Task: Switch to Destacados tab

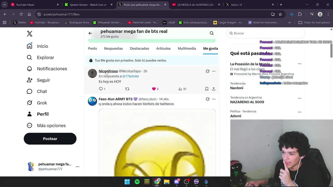Action: [139, 49]
